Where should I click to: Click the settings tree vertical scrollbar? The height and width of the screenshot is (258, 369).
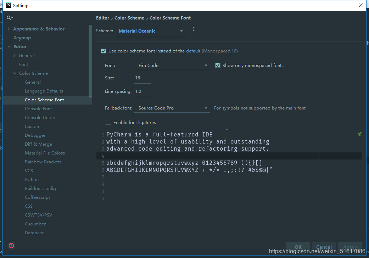90,61
